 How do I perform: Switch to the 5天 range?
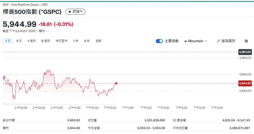pyautogui.click(x=19, y=41)
